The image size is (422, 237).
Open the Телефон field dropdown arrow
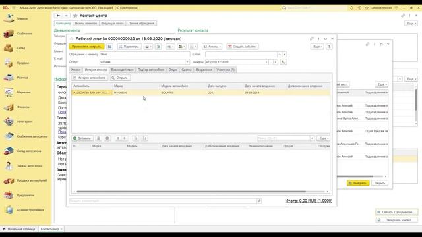[266, 62]
